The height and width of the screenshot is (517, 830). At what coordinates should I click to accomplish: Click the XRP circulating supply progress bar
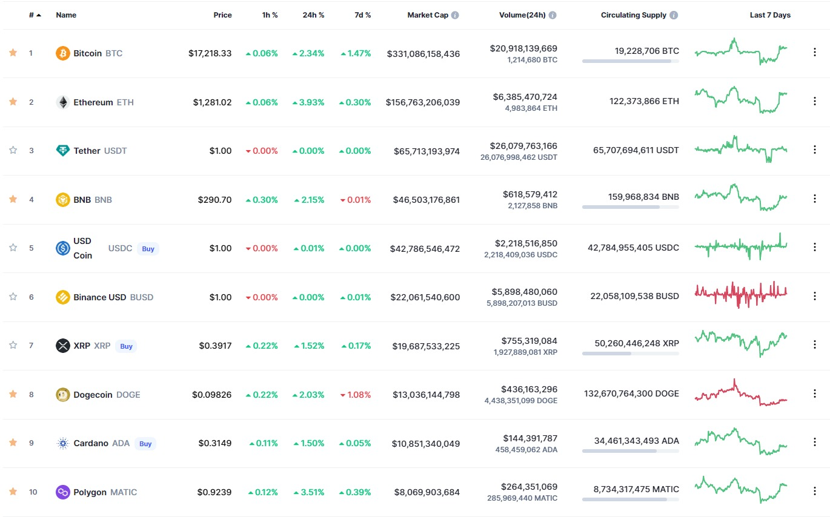[x=631, y=353]
